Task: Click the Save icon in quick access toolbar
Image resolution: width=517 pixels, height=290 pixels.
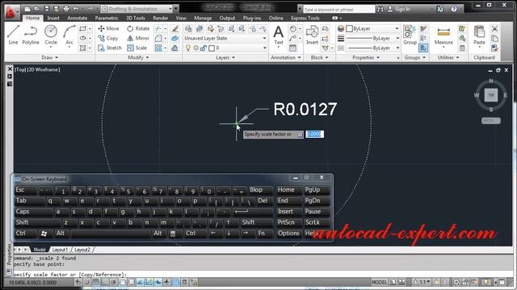Action: pyautogui.click(x=47, y=9)
